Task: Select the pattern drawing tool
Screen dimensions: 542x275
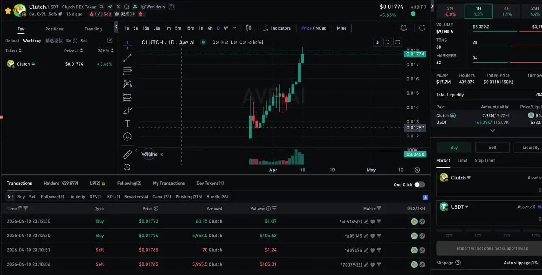Action: pyautogui.click(x=127, y=84)
